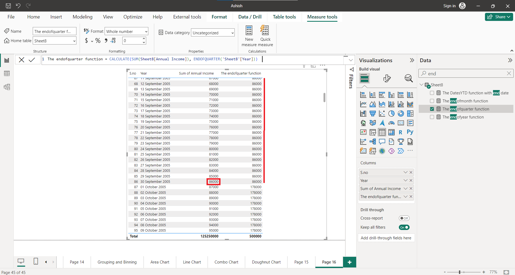This screenshot has height=275, width=515.
Task: Click the Share button
Action: click(x=499, y=17)
